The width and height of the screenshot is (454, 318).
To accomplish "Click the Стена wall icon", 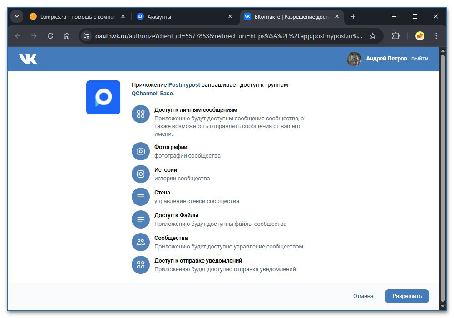I will pyautogui.click(x=141, y=197).
